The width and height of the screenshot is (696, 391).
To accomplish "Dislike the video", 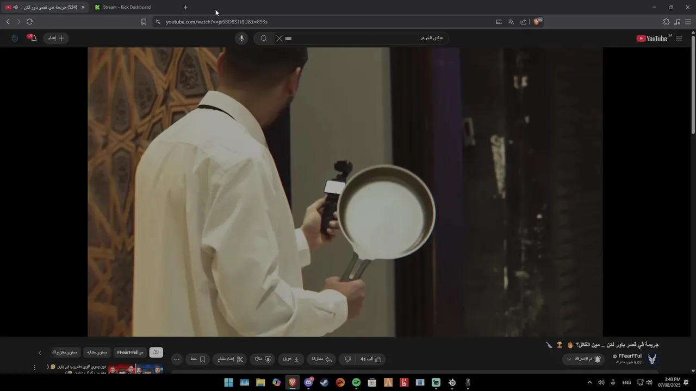I will tap(348, 359).
